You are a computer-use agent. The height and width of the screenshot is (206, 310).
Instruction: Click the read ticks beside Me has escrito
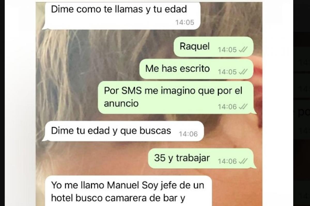[243, 72]
